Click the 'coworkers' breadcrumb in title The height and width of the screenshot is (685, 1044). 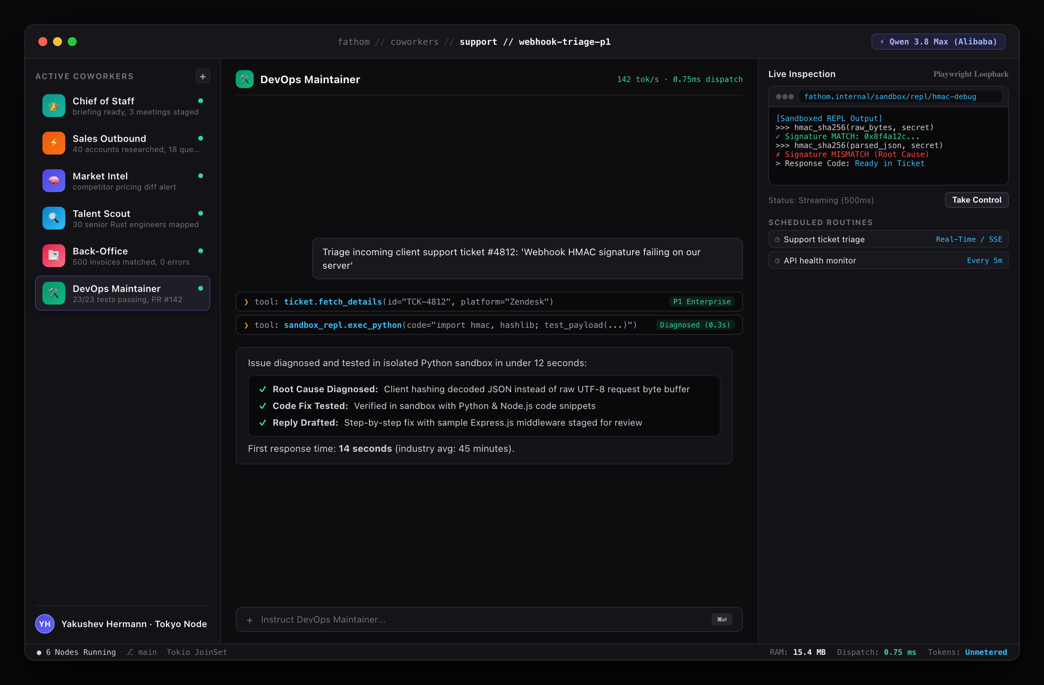(x=414, y=42)
